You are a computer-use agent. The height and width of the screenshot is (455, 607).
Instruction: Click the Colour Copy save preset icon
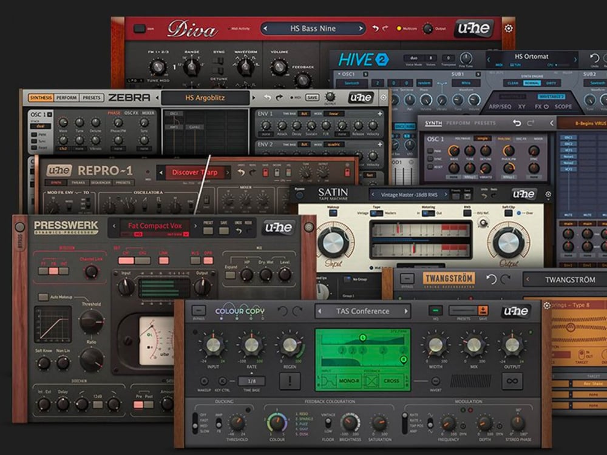click(x=483, y=310)
